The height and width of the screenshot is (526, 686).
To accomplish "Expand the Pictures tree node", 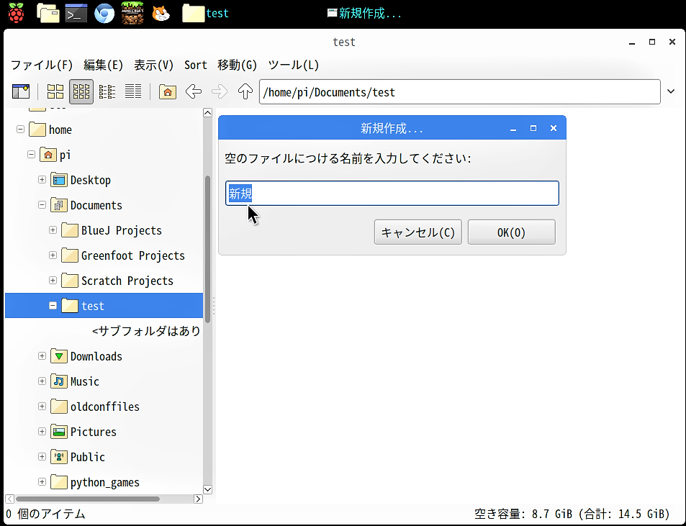I will [x=42, y=432].
